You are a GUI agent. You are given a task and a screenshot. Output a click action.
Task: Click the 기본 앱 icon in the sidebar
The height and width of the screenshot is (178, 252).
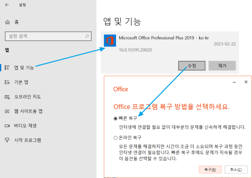tap(7, 82)
